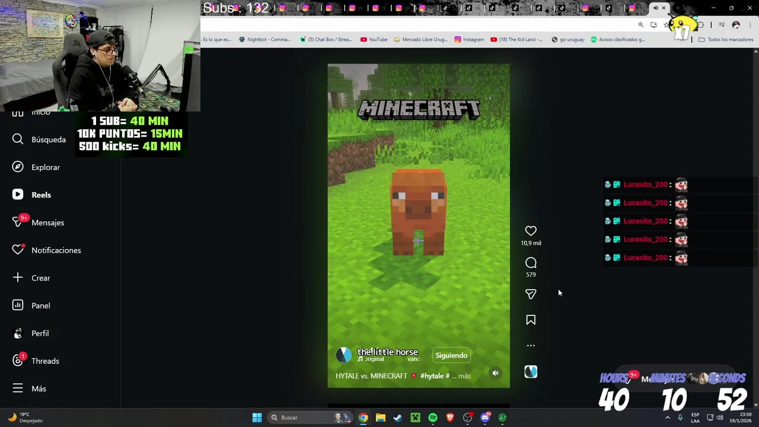This screenshot has height=427, width=759.
Task: Open the Instagram bookmark in the bookmarks bar
Action: (469, 40)
